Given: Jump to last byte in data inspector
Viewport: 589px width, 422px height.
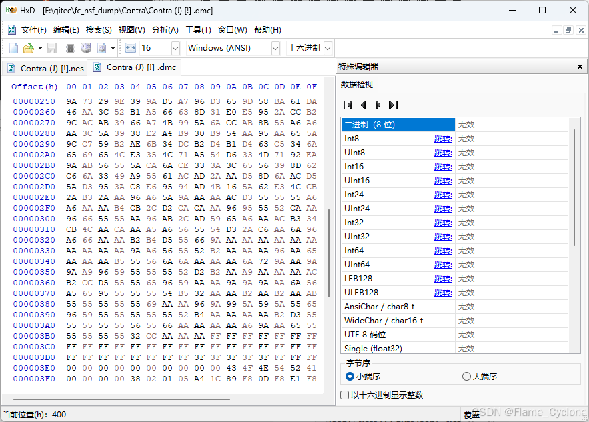Looking at the screenshot, I should (393, 105).
